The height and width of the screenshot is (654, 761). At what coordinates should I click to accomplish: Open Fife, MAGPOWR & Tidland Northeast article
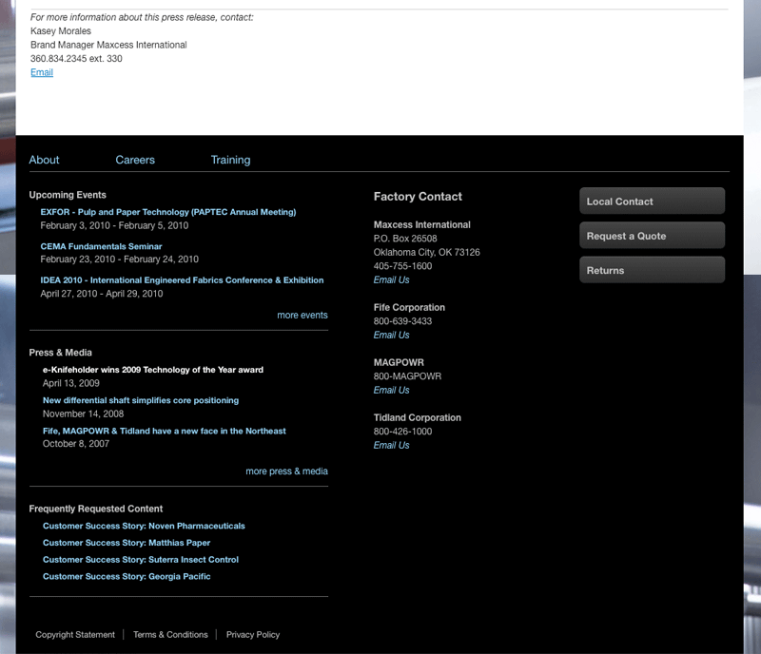164,431
